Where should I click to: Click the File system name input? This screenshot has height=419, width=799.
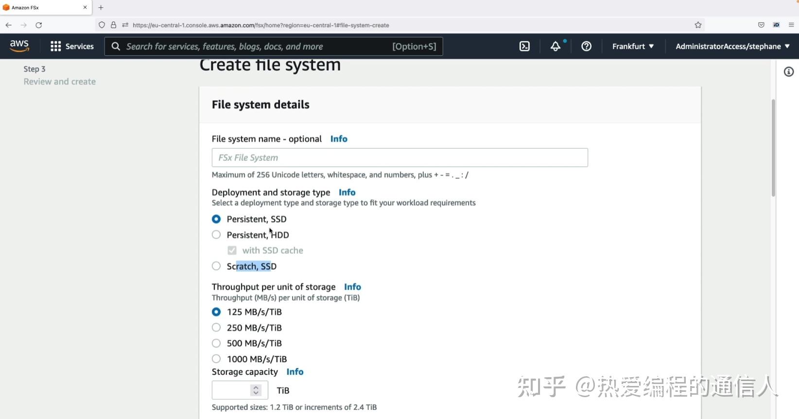(x=399, y=157)
